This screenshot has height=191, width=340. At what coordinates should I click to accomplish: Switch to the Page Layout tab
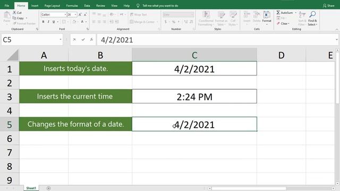(52, 6)
